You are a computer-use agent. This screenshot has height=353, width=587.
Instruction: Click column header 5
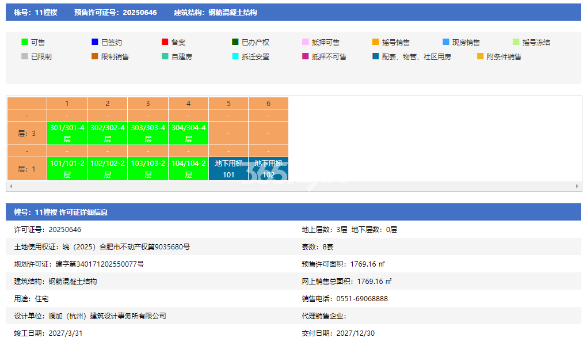pyautogui.click(x=228, y=104)
